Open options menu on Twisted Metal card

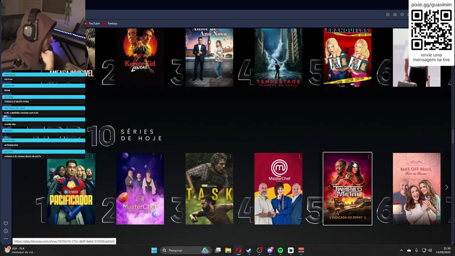tap(369, 157)
